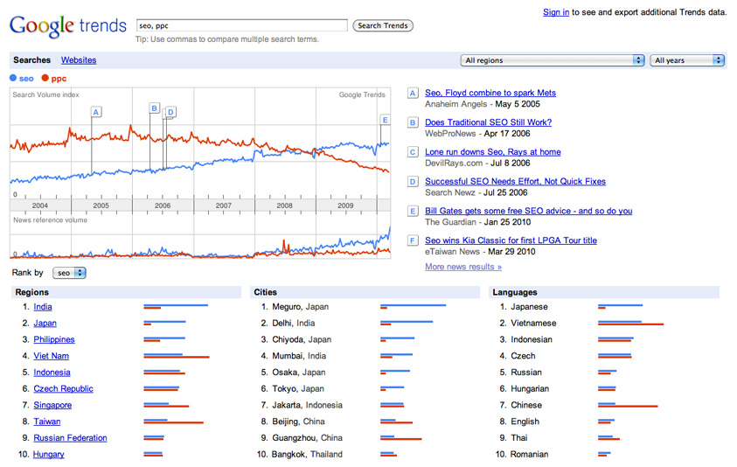
Task: Click the D news marker icon in results list
Action: tap(414, 182)
